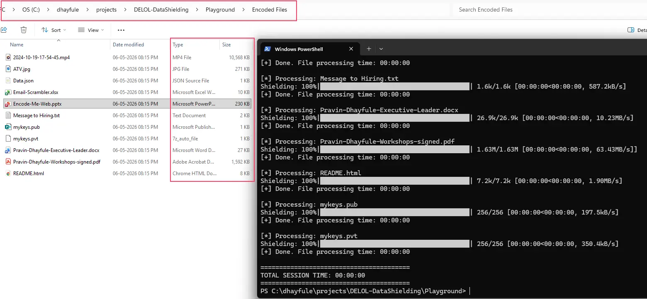Click the 7z_auto_file type cell
Viewport: 647px width, 299px height.
(185, 139)
